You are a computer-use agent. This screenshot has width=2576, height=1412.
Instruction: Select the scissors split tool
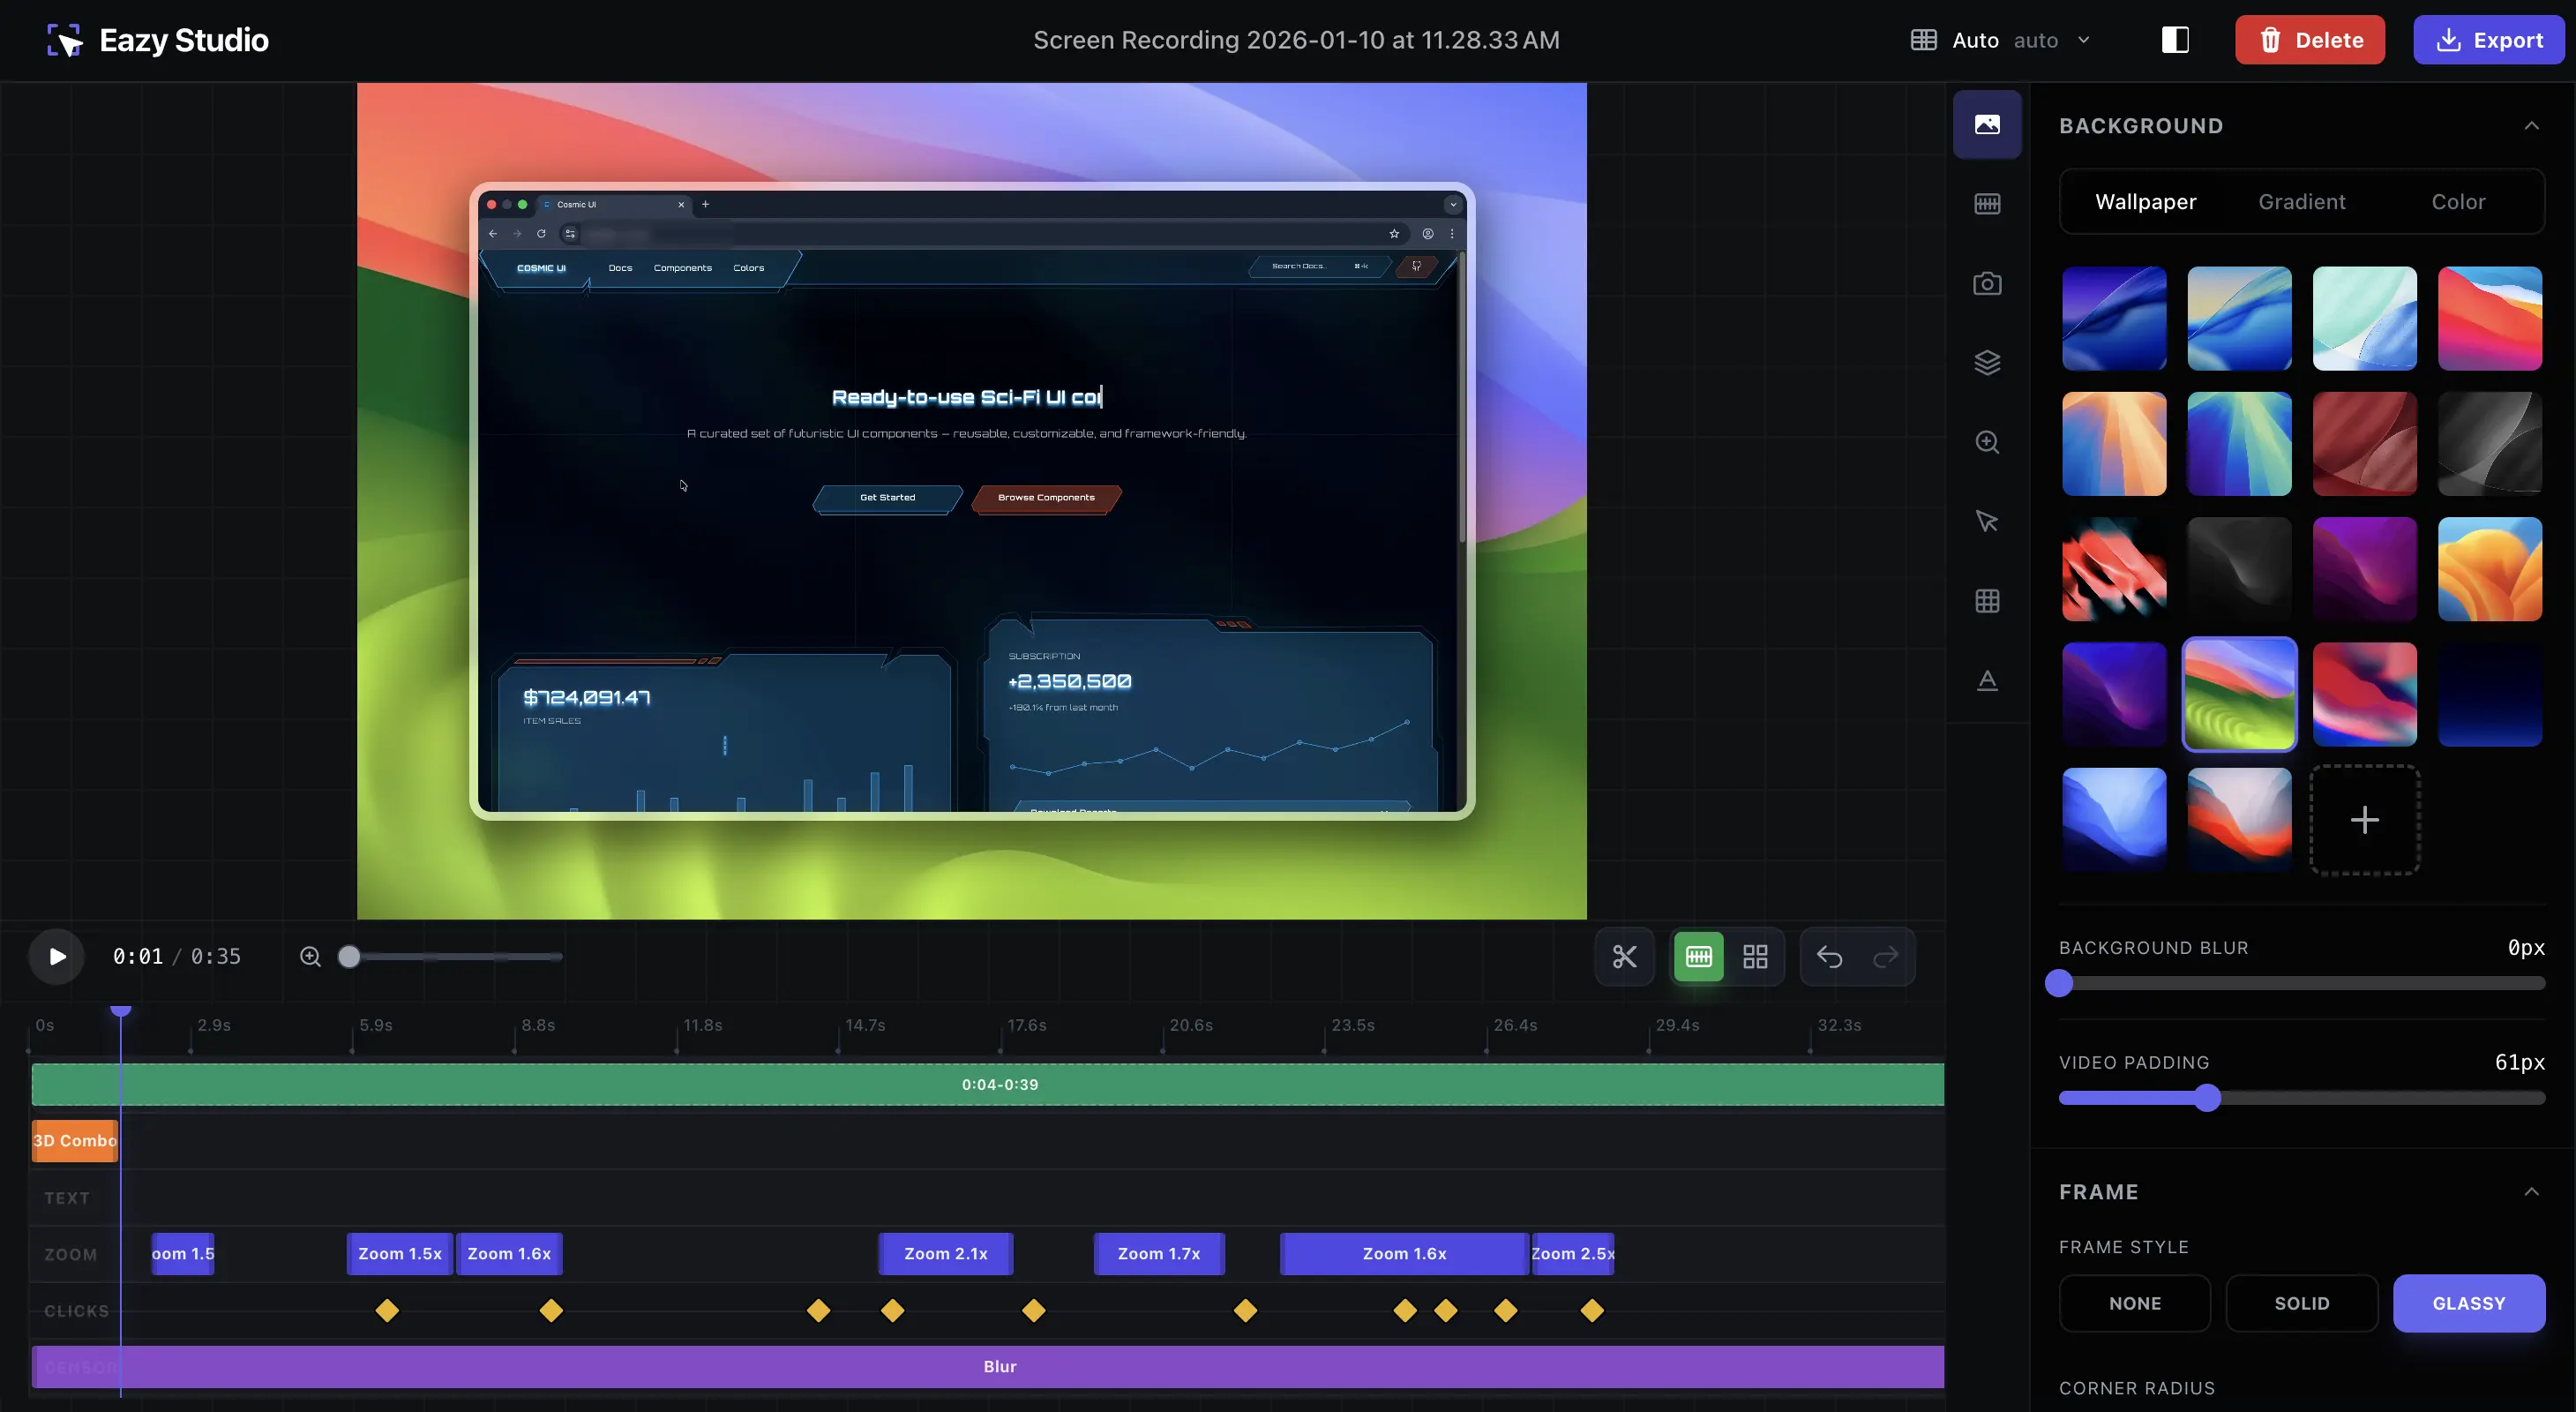tap(1624, 956)
